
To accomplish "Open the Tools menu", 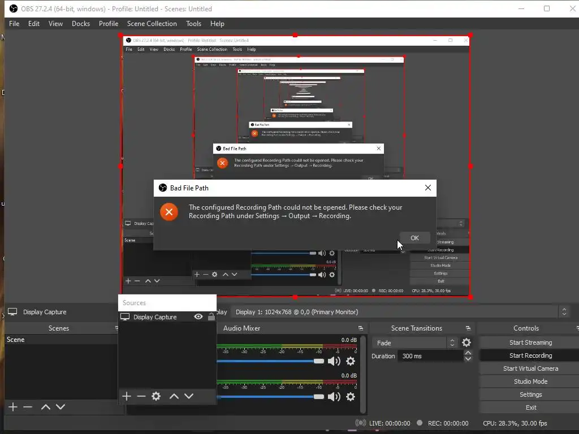I will coord(193,24).
